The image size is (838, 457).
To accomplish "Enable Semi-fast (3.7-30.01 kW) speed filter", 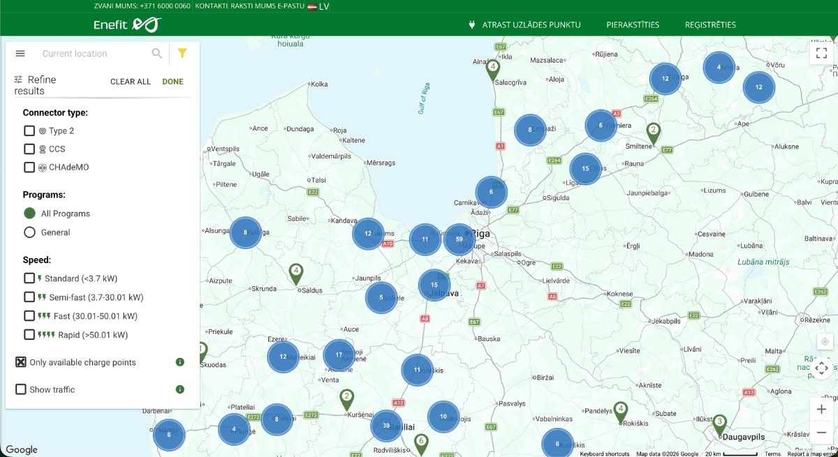I will 29,297.
